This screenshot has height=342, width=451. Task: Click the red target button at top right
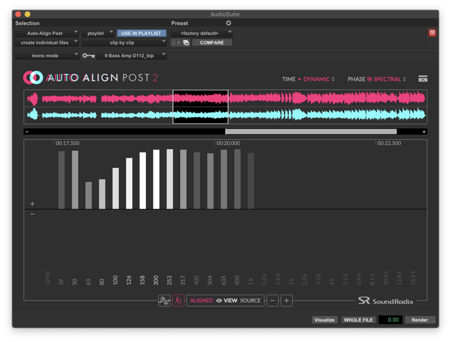point(432,33)
